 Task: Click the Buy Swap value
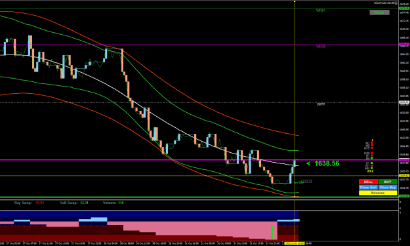coord(40,203)
